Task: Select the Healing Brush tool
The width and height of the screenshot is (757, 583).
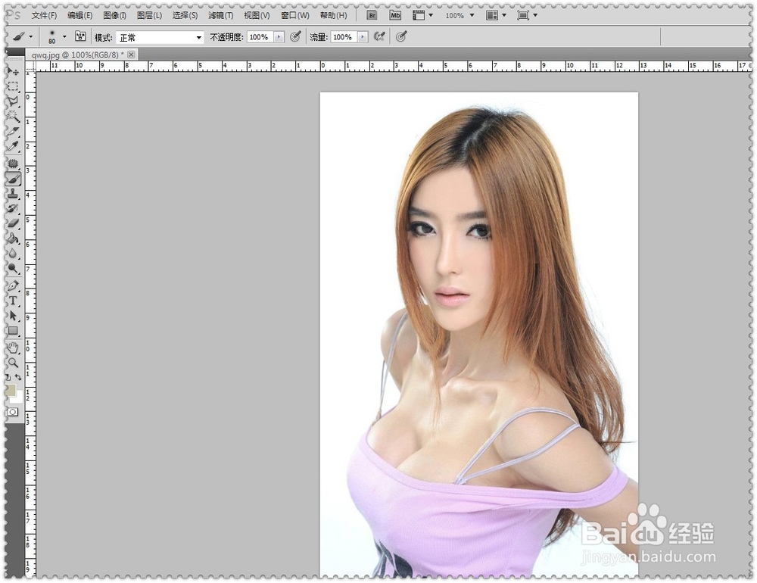Action: pos(13,164)
